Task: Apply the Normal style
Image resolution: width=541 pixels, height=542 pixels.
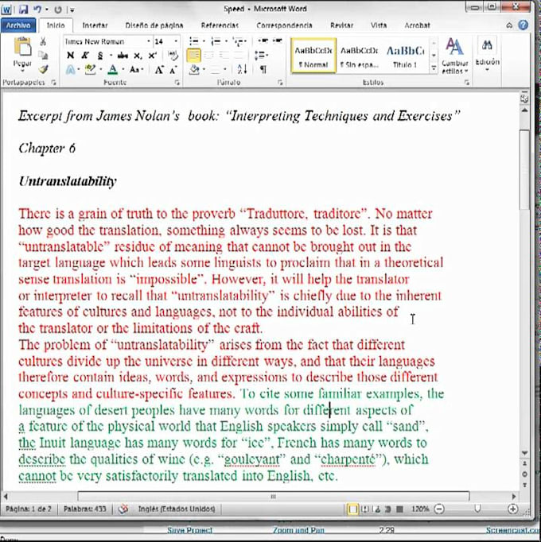Action: [313, 56]
